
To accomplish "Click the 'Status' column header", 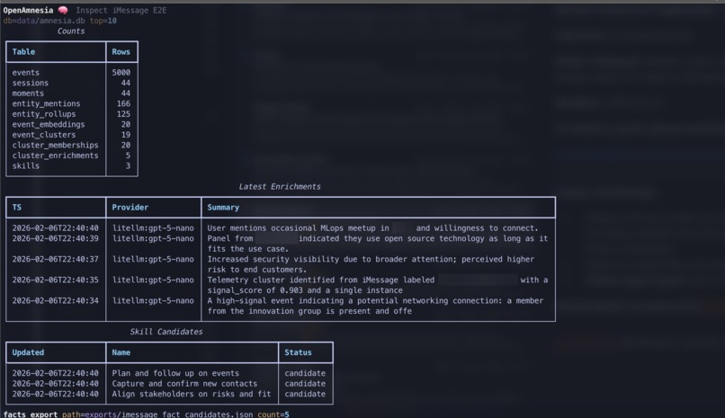I will coord(299,352).
